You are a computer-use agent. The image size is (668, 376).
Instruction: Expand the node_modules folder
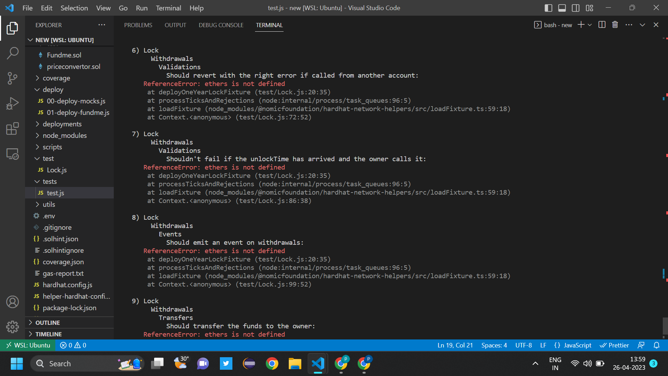click(x=65, y=135)
